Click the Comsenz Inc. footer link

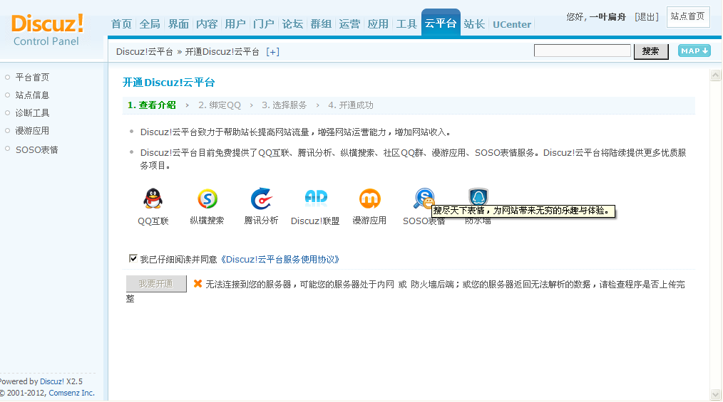[x=71, y=393]
